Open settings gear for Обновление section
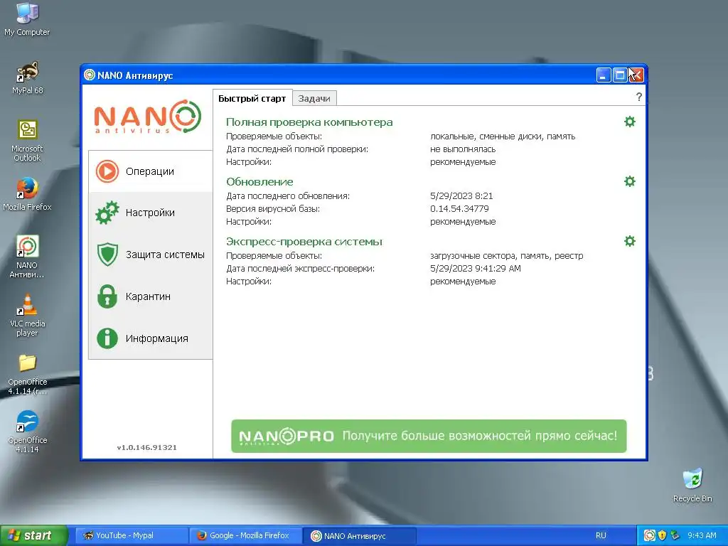This screenshot has width=728, height=546. pos(630,181)
